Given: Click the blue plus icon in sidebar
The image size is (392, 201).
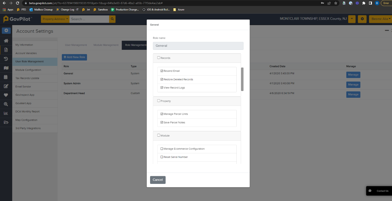Looking at the screenshot, I should tap(6, 31).
